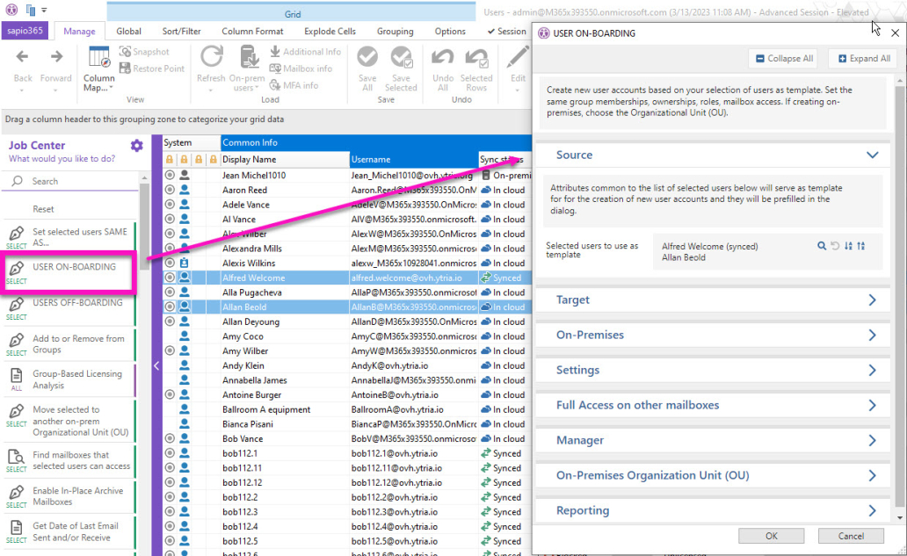
Task: Click the Back navigation arrow
Action: 22,56
